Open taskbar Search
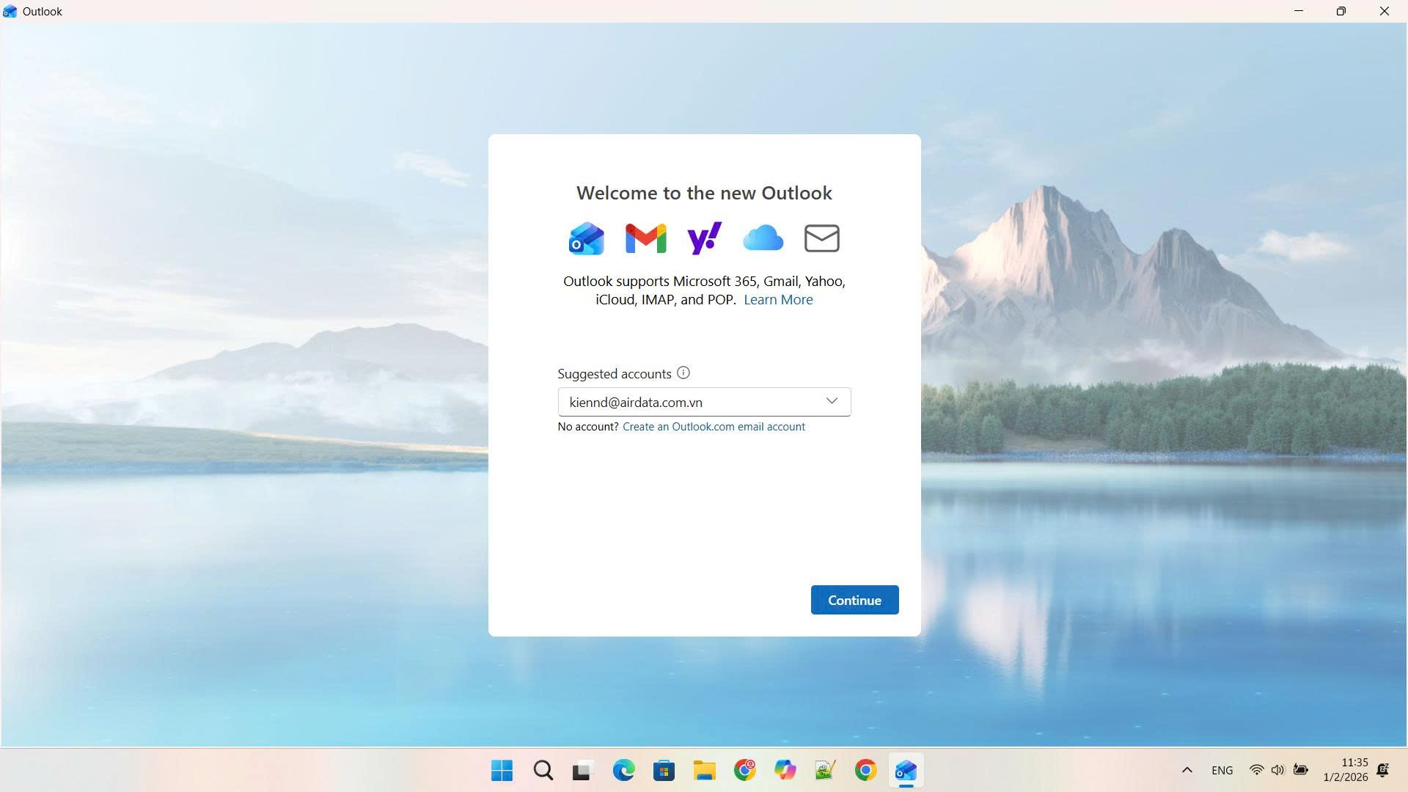This screenshot has width=1408, height=792. (543, 770)
